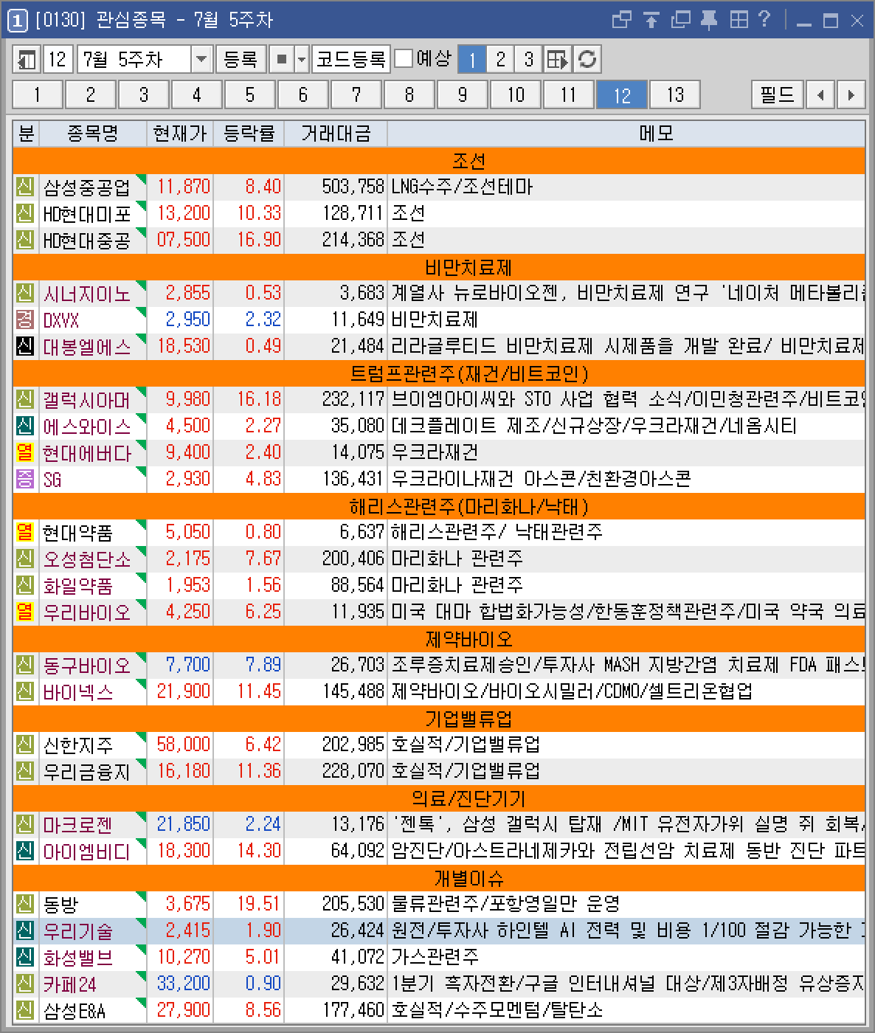Viewport: 875px width, 1033px height.
Task: Click the purple icon beside SG
Action: coord(25,480)
